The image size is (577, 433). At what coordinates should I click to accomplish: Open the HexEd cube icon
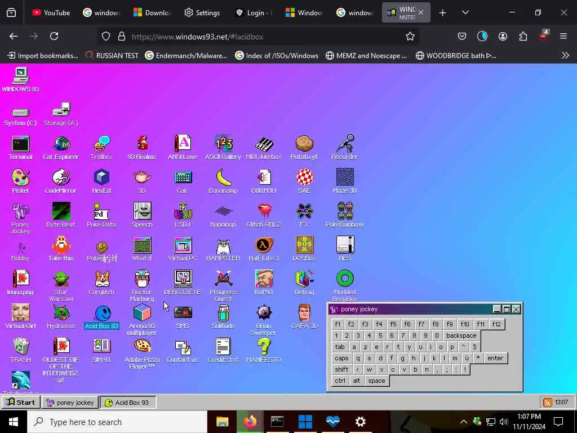point(101,181)
